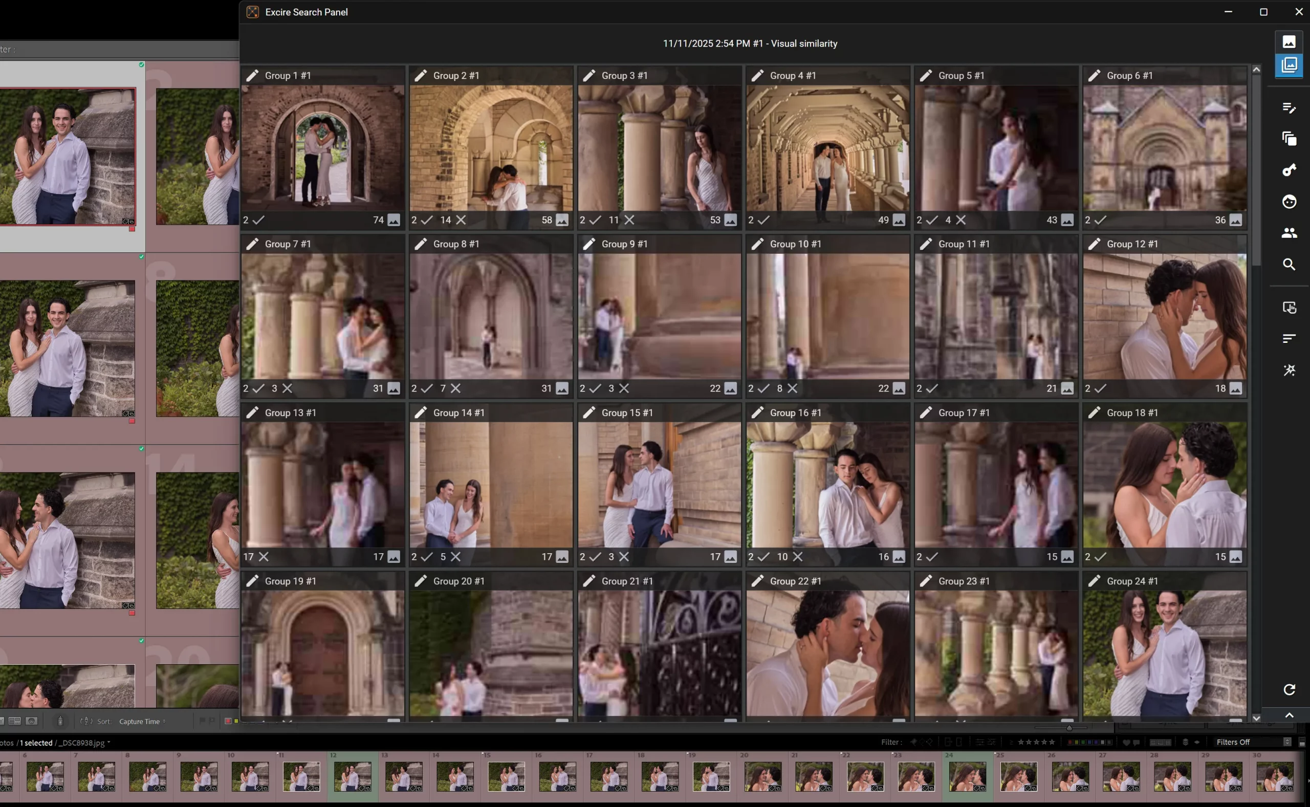Expand the _DSC8938.jpg filename dropdown arrow
This screenshot has width=1310, height=807.
109,743
